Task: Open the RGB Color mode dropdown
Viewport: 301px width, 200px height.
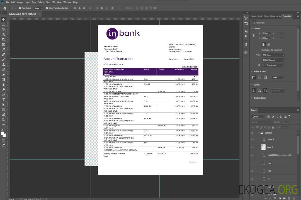Action: 273,55
